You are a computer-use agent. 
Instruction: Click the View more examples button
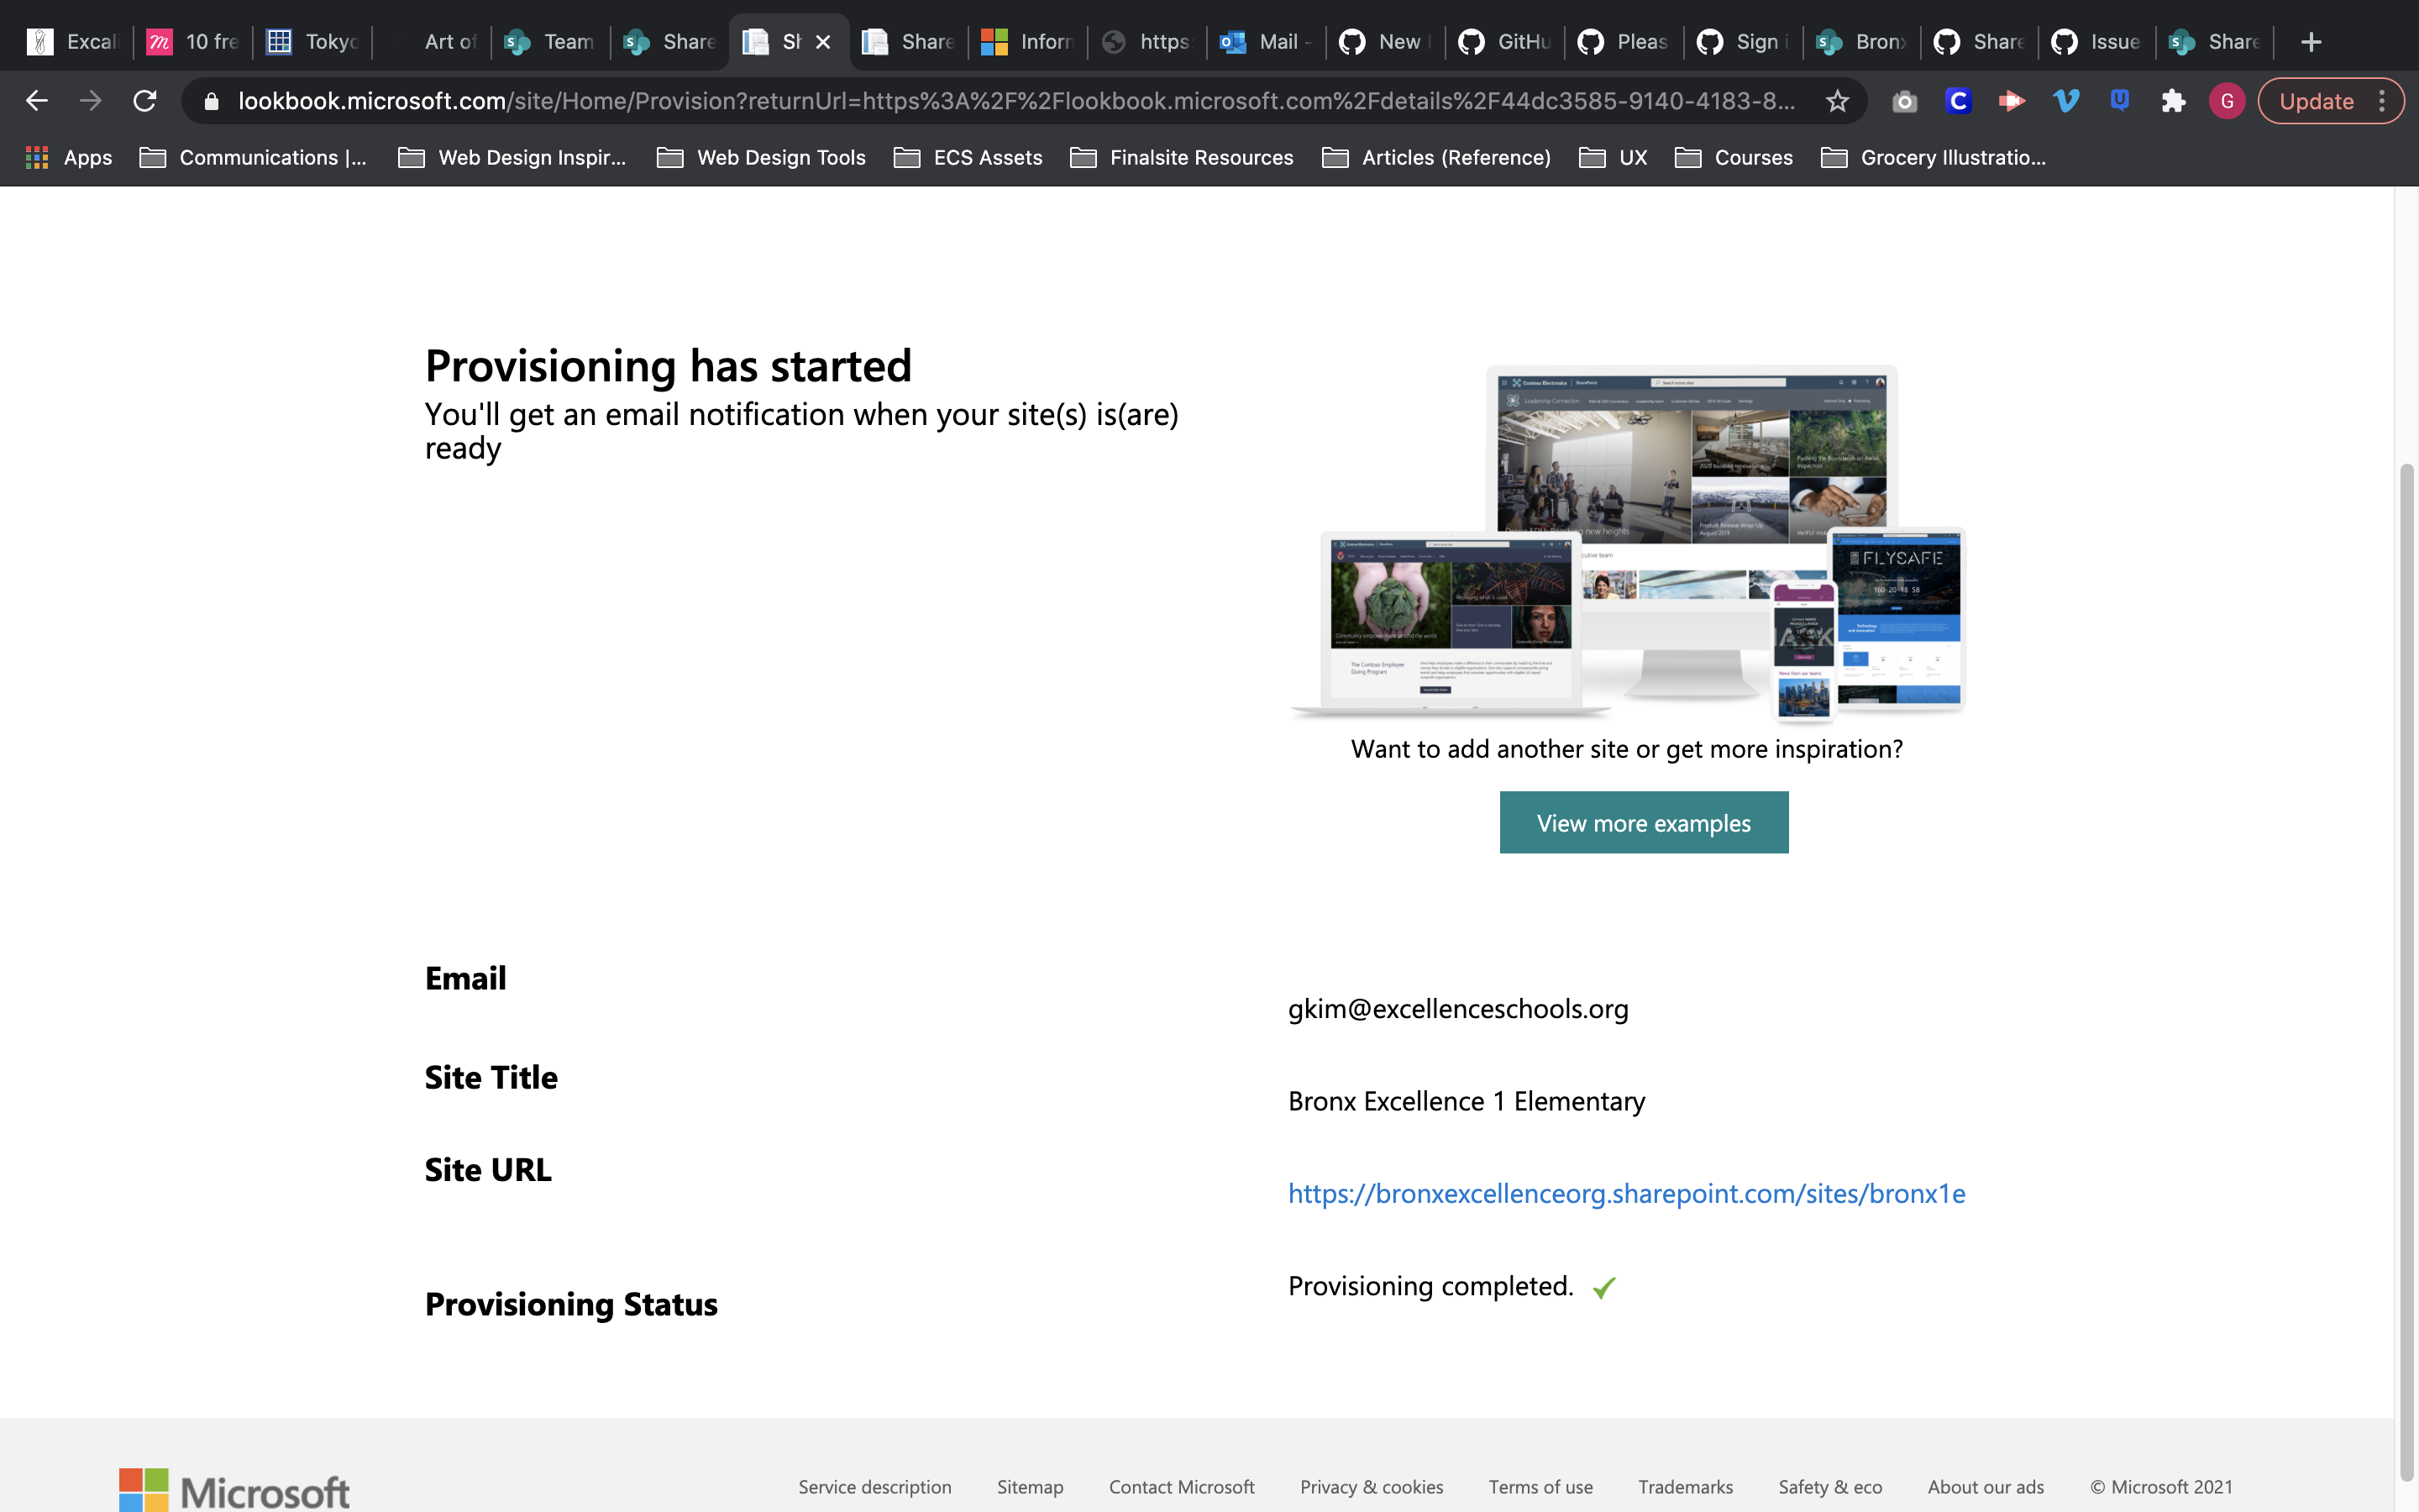click(x=1643, y=822)
